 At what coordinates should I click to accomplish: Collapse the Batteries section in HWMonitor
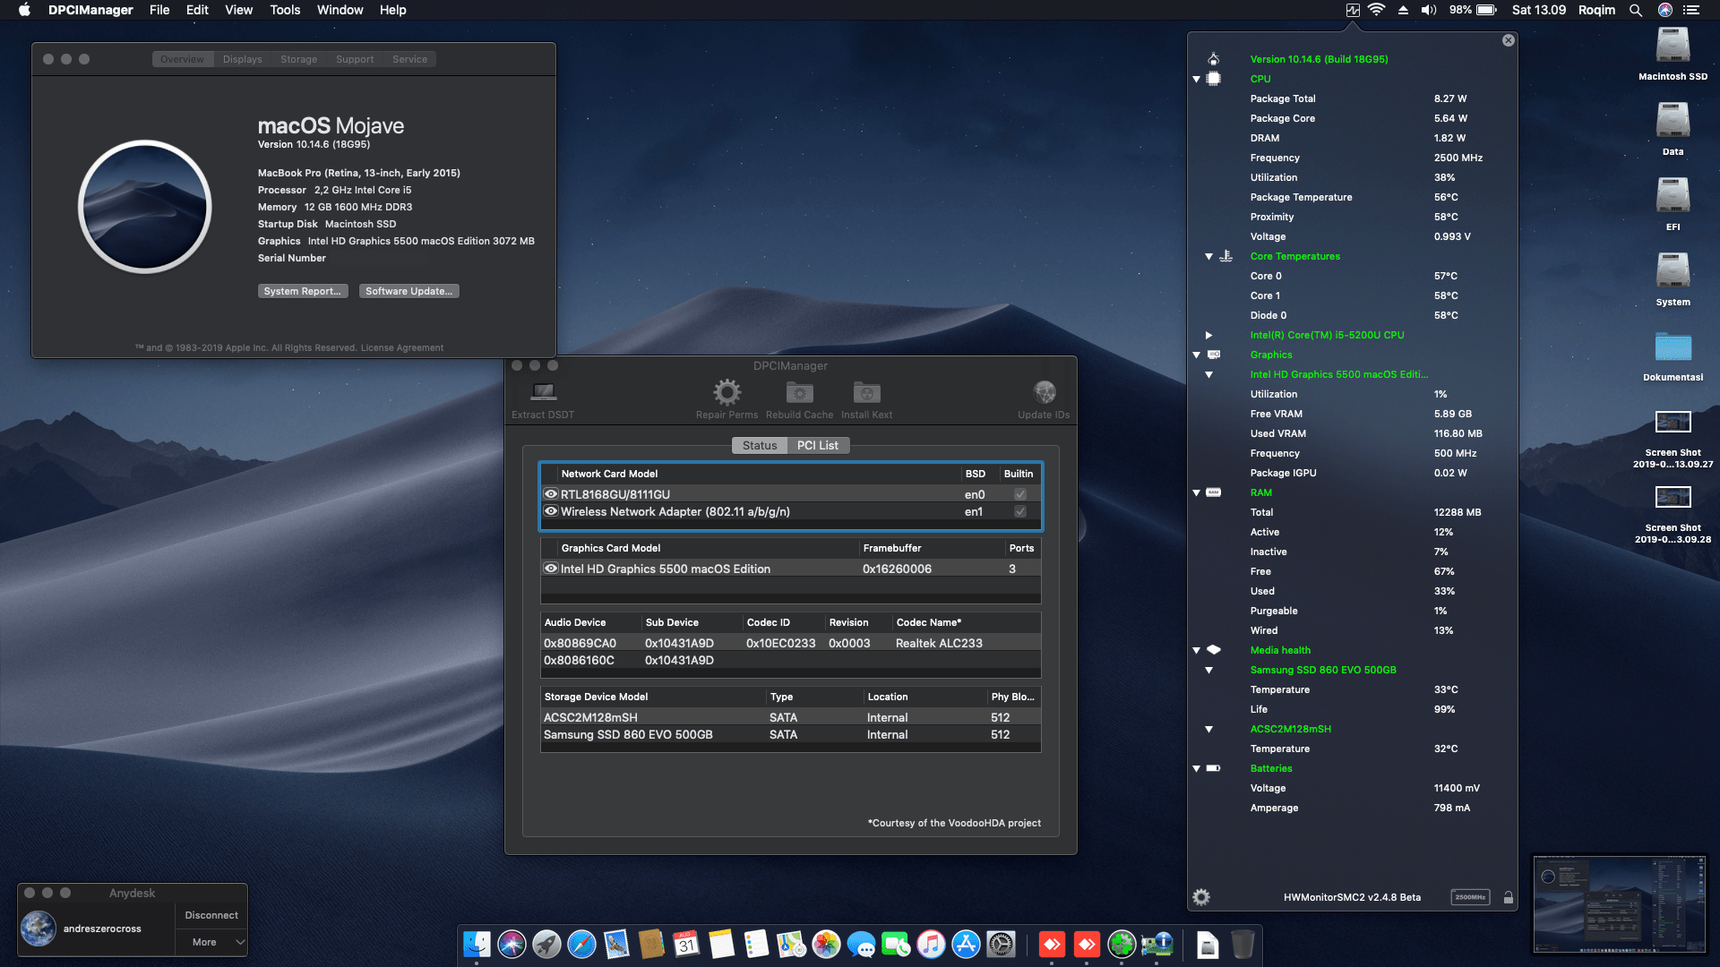[x=1196, y=768]
